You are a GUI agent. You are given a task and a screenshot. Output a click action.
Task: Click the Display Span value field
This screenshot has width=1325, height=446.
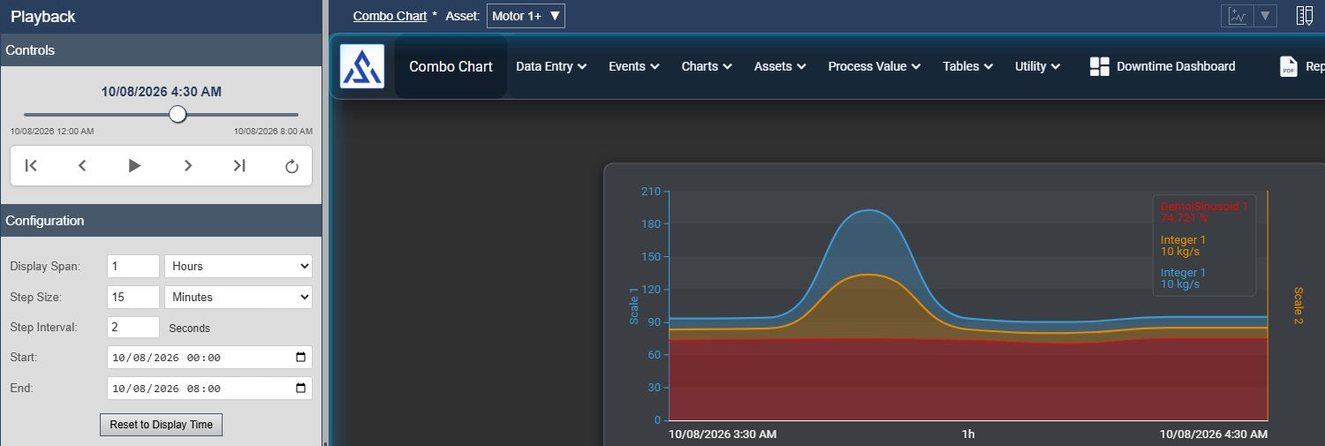click(133, 266)
